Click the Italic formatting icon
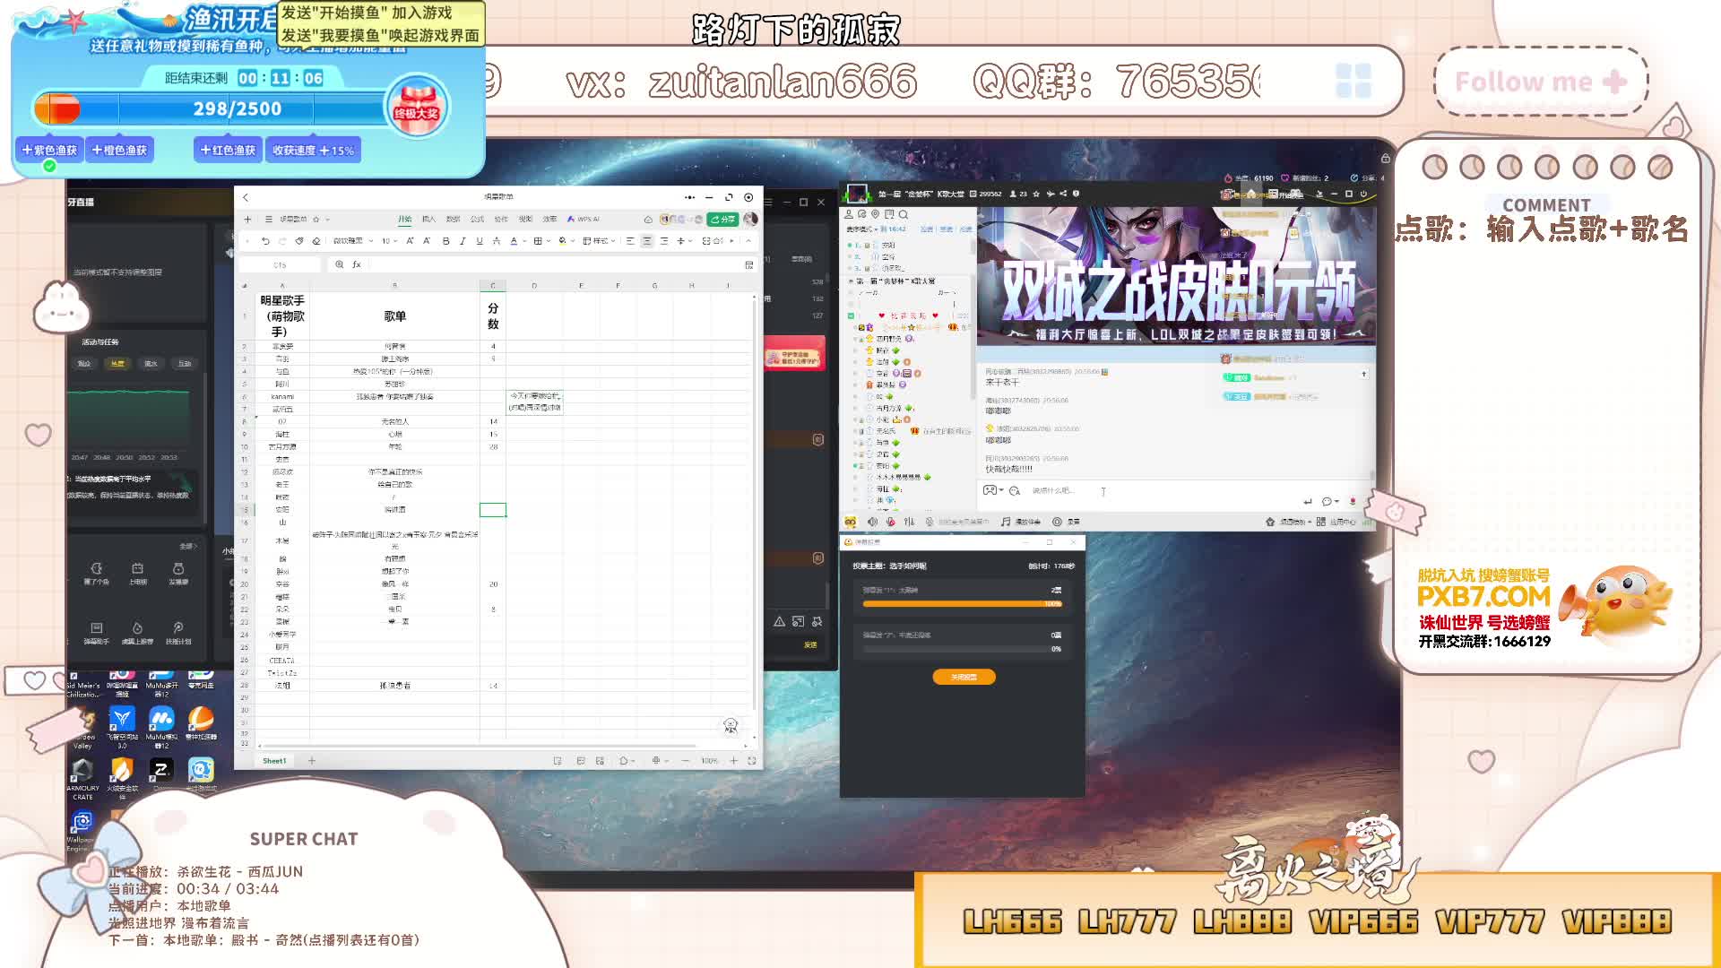Screen dimensions: 1721x968 click(463, 241)
